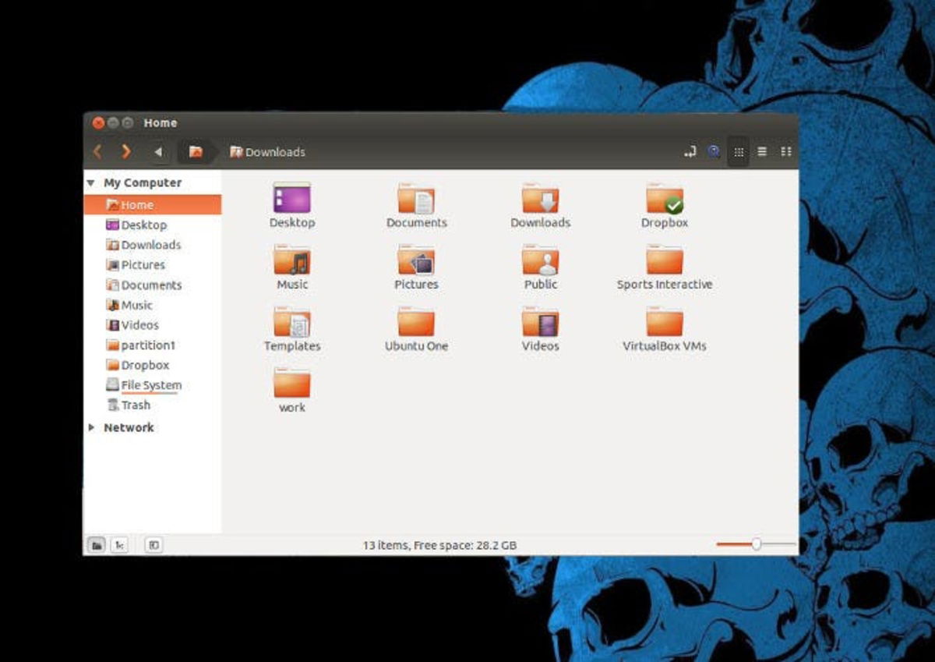Select the Pictures folder icon
Image resolution: width=935 pixels, height=662 pixels.
416,260
